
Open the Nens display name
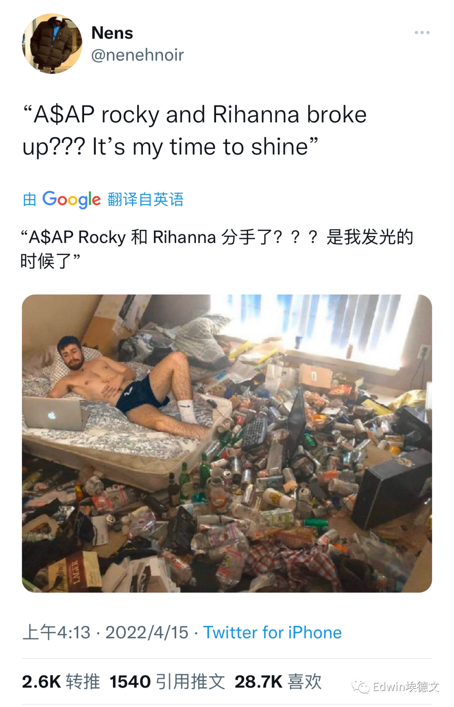112,33
